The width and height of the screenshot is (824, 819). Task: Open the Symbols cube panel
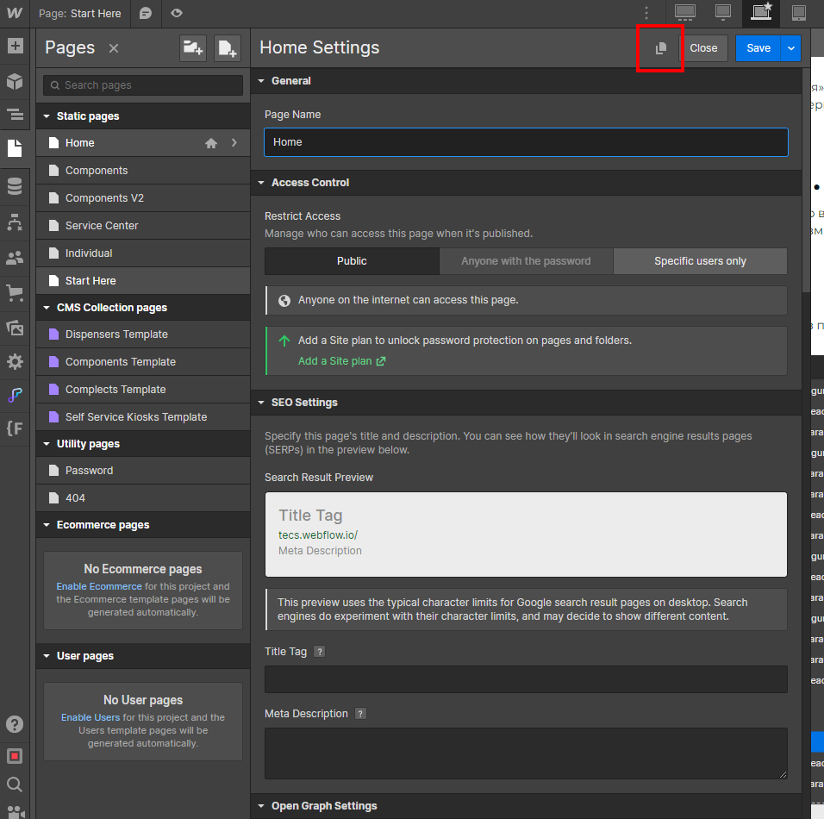[15, 81]
